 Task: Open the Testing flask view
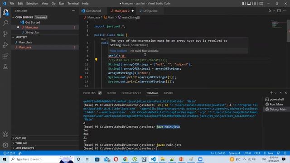pyautogui.click(x=5, y=67)
